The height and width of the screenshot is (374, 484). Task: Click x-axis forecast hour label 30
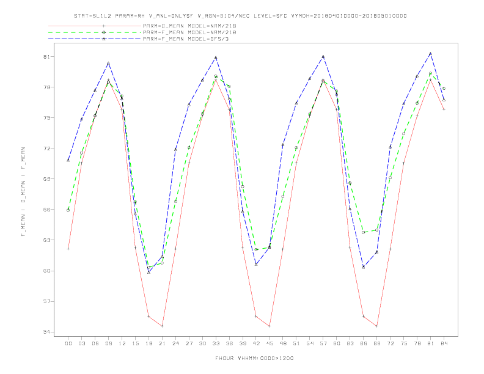pyautogui.click(x=202, y=343)
